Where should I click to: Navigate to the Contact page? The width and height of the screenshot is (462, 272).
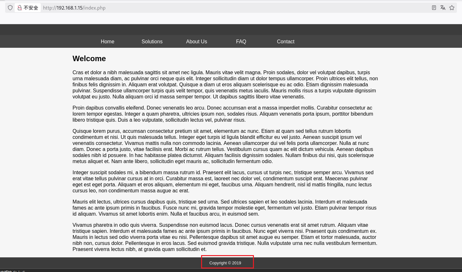click(286, 41)
